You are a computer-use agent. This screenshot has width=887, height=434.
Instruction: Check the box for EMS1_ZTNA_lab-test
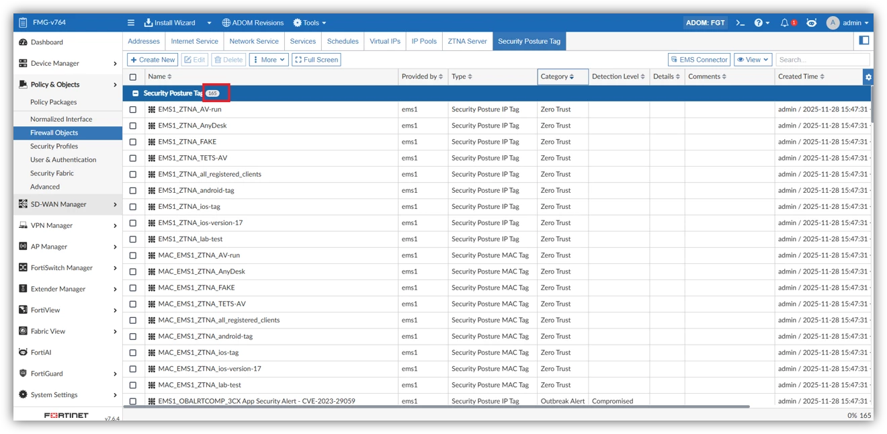[133, 239]
